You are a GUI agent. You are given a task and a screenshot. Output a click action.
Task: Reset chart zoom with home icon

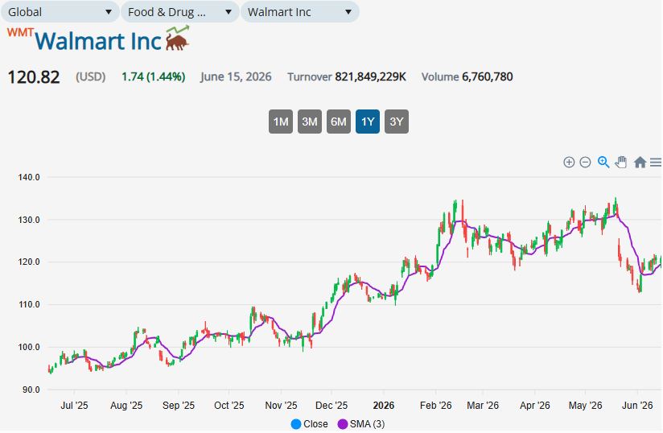coord(640,163)
